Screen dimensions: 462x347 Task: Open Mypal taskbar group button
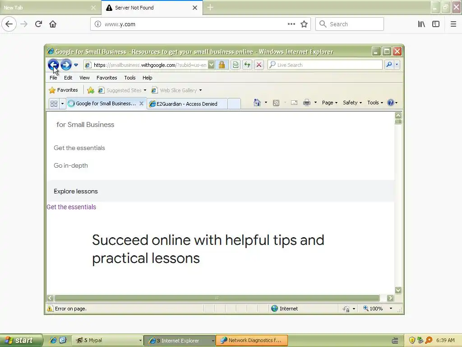point(107,341)
